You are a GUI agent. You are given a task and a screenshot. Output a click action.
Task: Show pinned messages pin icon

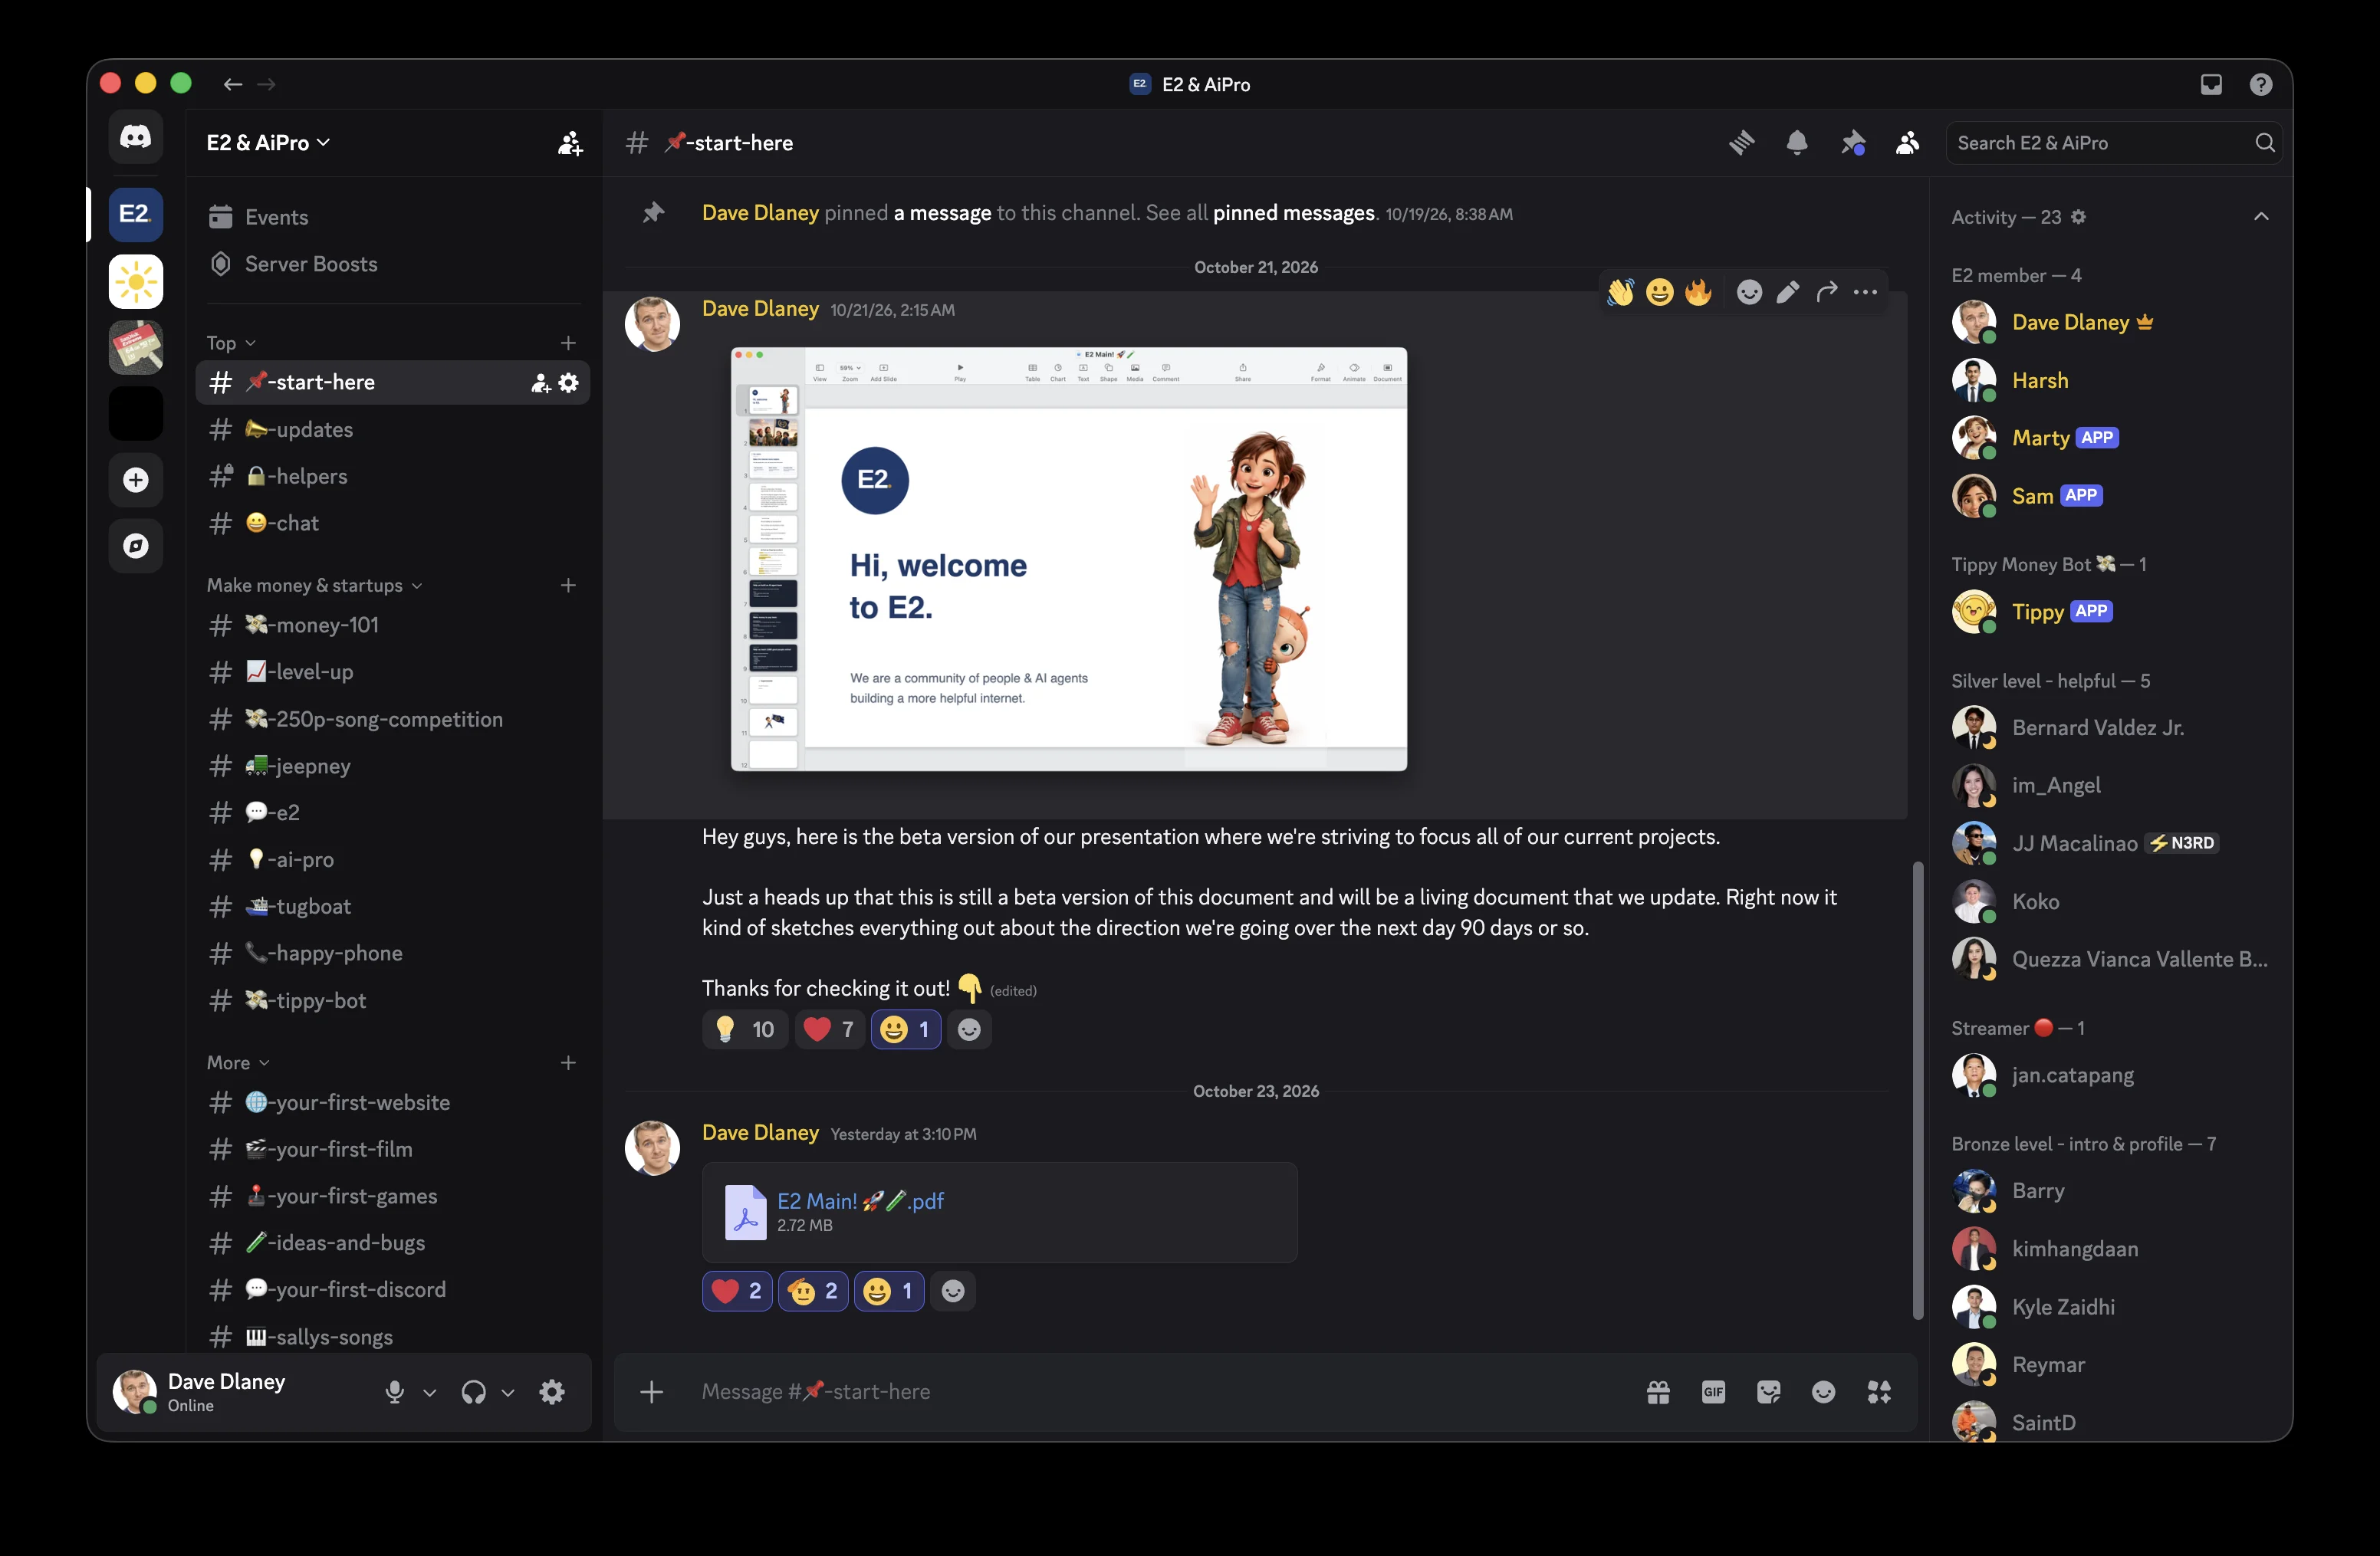click(x=1853, y=143)
